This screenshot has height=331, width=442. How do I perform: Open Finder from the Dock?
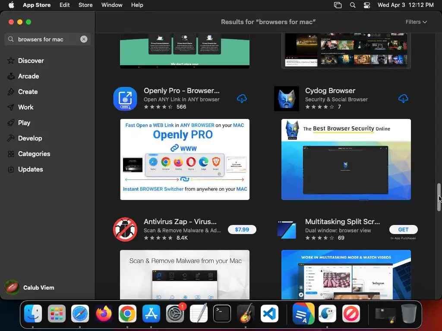point(33,313)
